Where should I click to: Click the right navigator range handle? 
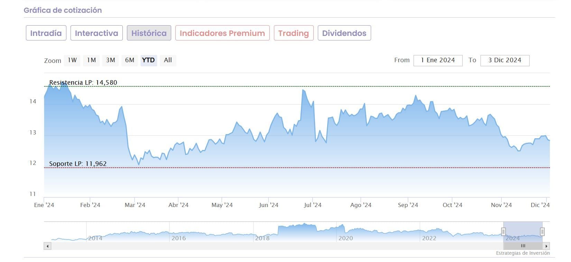pos(542,232)
